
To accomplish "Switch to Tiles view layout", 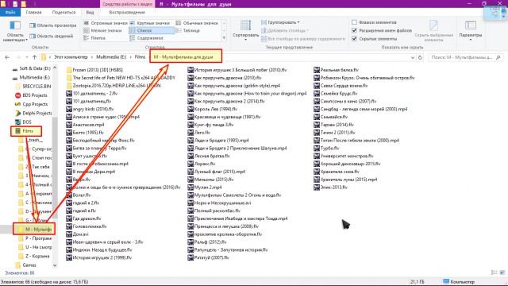I will (94, 38).
